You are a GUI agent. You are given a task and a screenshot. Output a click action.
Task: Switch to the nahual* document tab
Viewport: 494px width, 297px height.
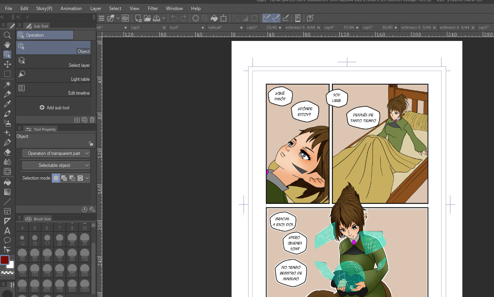(225, 27)
